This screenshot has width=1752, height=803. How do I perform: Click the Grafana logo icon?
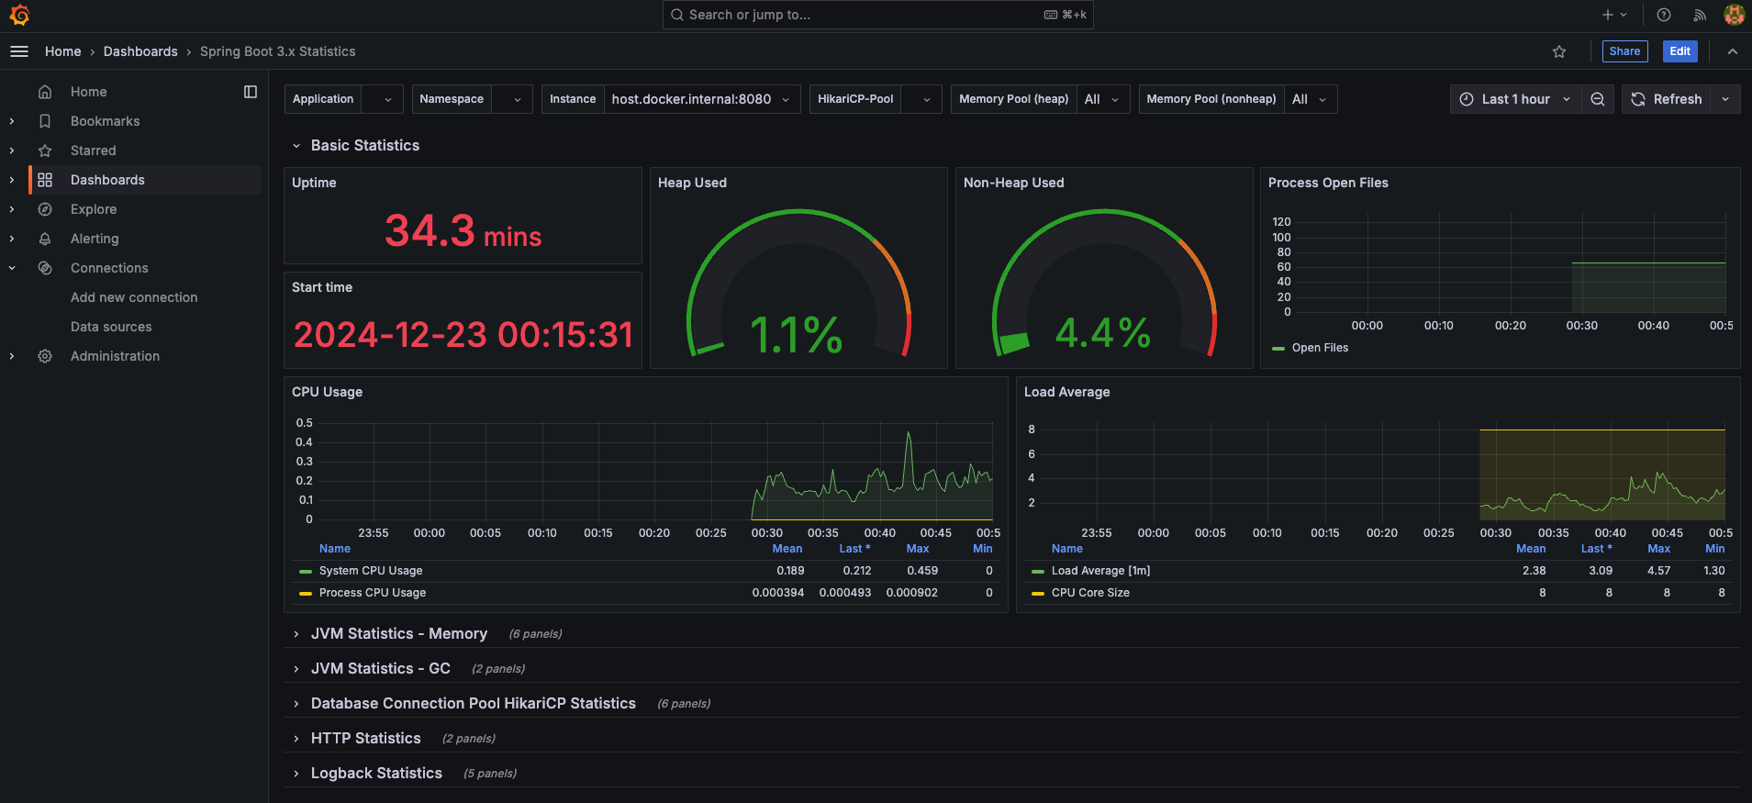point(19,15)
